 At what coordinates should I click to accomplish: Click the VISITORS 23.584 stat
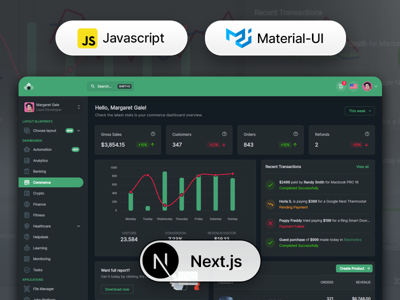(129, 236)
